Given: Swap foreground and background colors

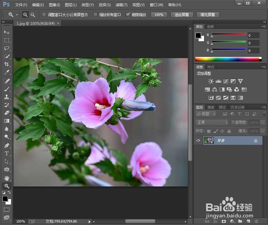Looking at the screenshot, I should (9, 192).
